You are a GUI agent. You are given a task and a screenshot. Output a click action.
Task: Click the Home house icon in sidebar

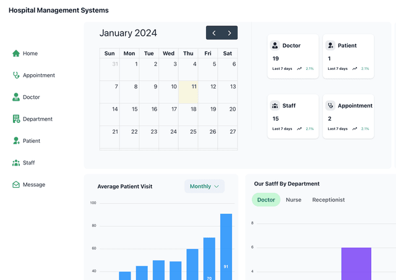[16, 53]
